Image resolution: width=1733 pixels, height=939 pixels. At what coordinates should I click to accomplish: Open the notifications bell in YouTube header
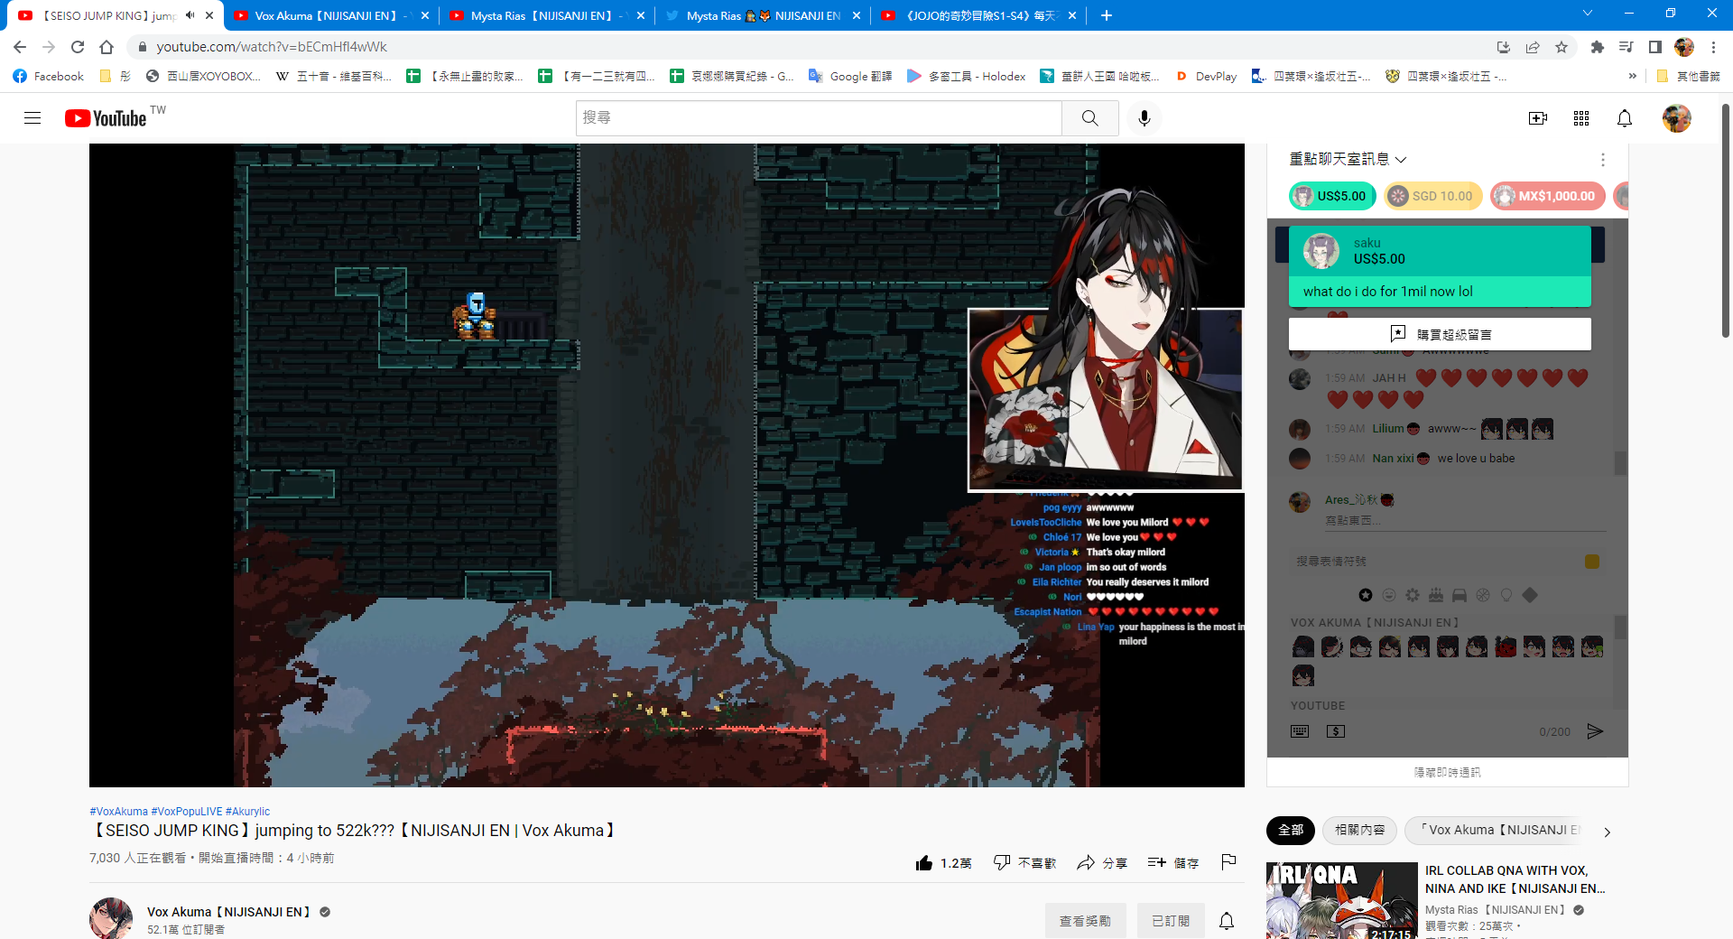coord(1625,118)
